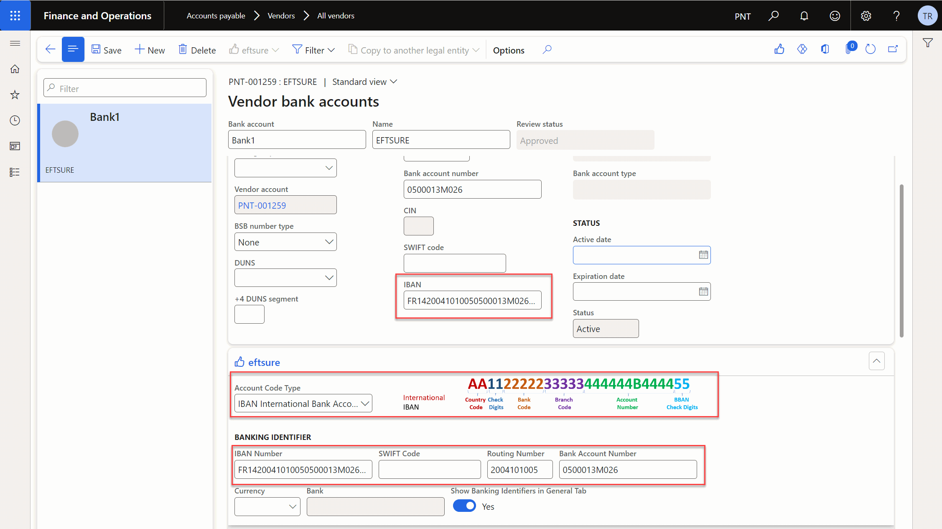Click the thumbs-up icon in the right toolbar
942x529 pixels.
(x=779, y=49)
